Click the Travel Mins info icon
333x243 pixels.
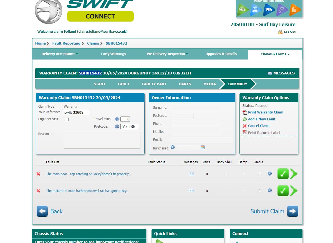(x=117, y=119)
